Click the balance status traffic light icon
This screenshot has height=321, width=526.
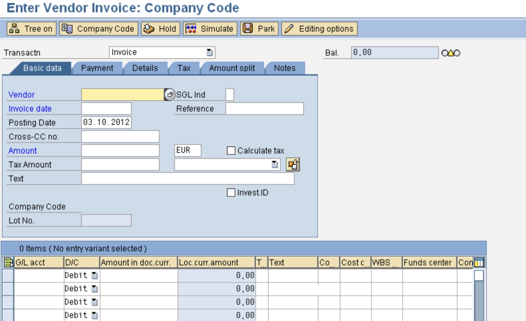(451, 53)
